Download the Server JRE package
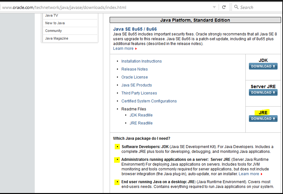The width and height of the screenshot is (283, 194). [263, 93]
